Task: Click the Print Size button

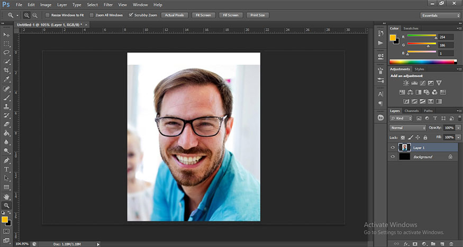Action: tap(258, 15)
